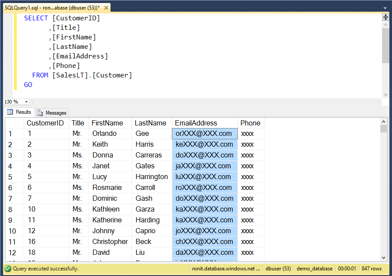Select row header number 5

[x=10, y=177]
